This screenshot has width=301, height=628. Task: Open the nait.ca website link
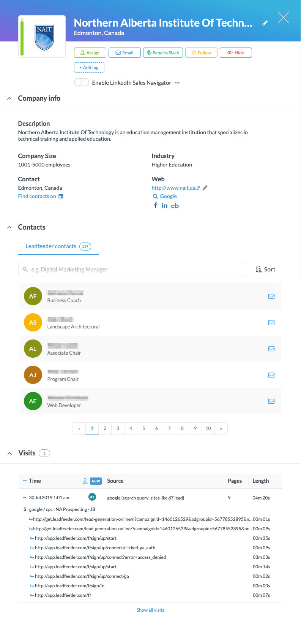175,188
